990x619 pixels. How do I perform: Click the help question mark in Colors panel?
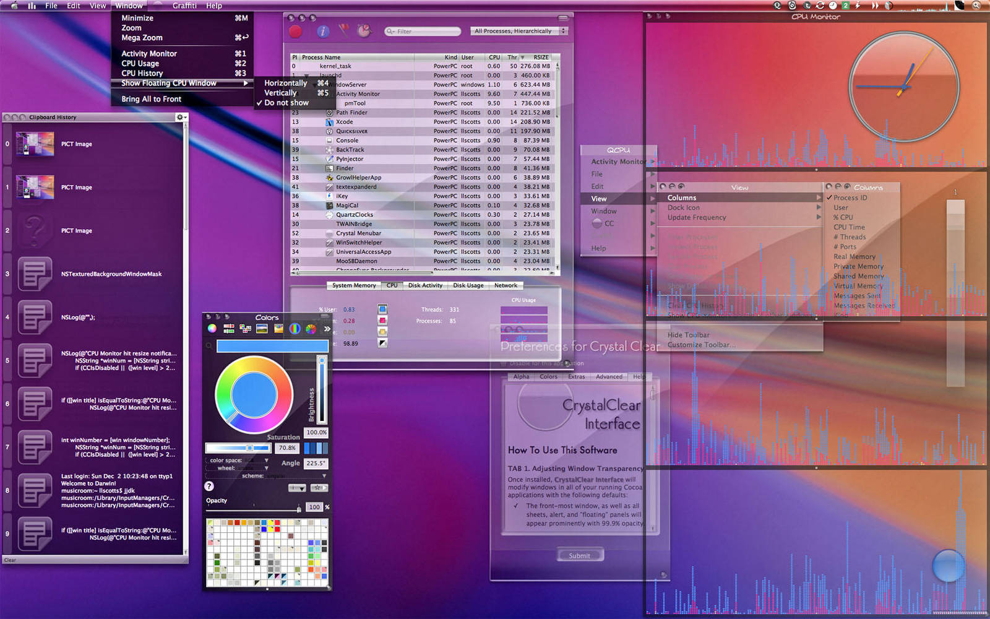pos(209,486)
